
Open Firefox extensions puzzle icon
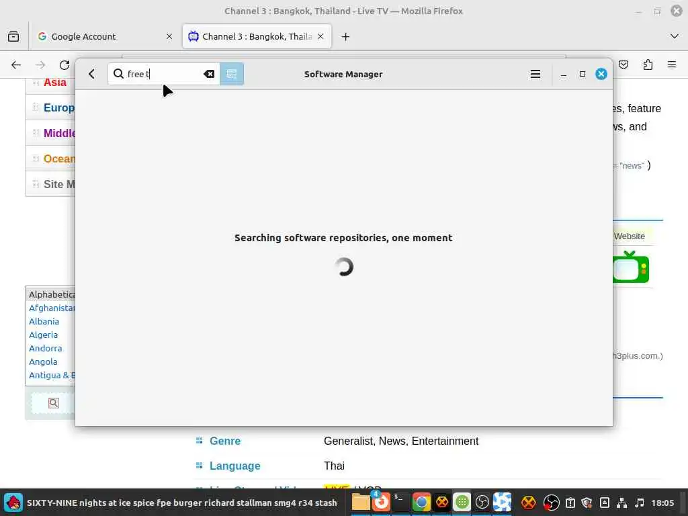pyautogui.click(x=648, y=65)
